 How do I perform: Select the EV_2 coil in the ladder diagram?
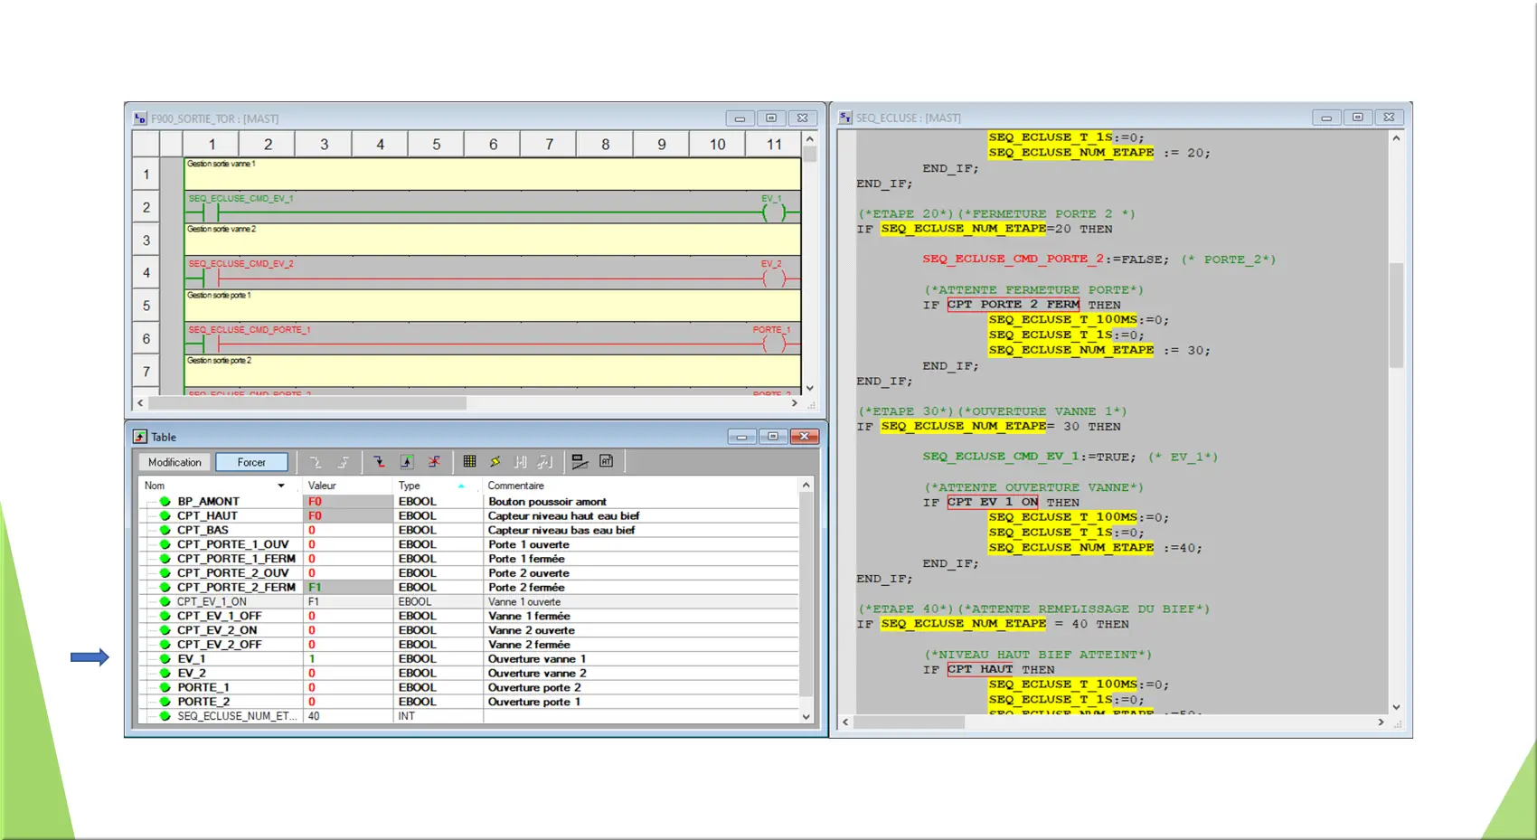(774, 278)
